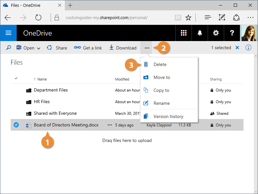Open the settings gear in OneDrive header
258x194 pixels.
[216, 33]
